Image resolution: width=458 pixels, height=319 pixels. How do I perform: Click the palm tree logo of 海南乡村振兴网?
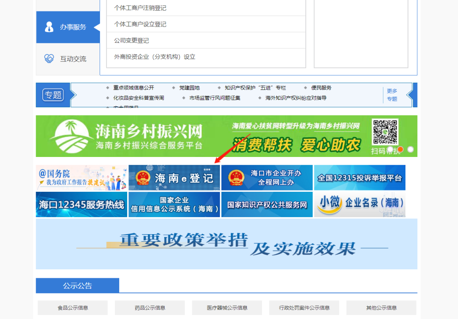(71, 136)
